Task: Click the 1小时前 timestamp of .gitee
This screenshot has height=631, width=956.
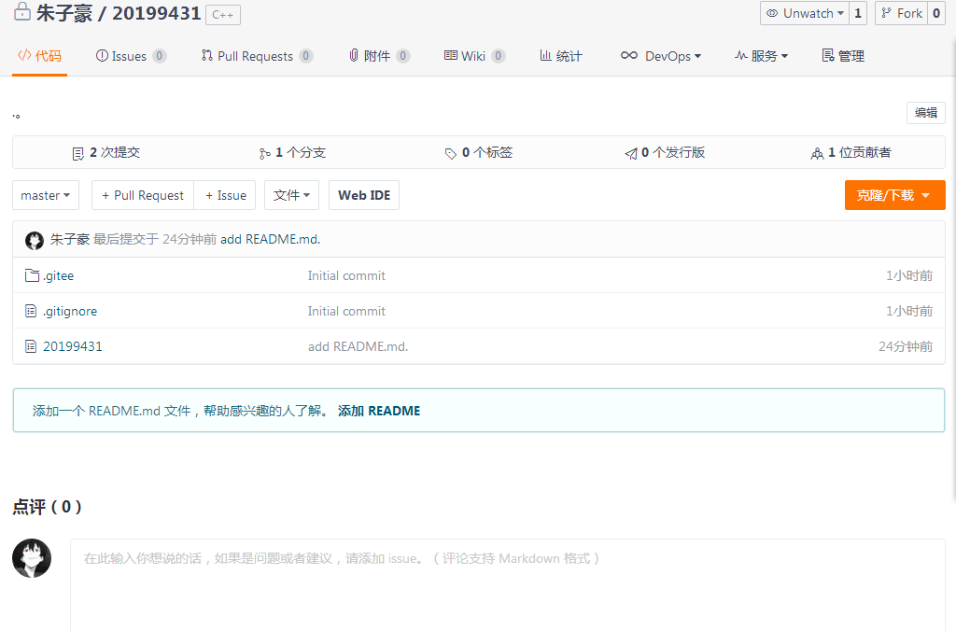Action: coord(909,275)
